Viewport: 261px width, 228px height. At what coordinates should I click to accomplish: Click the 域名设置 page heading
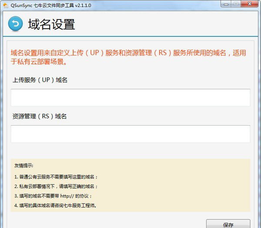[x=52, y=24]
